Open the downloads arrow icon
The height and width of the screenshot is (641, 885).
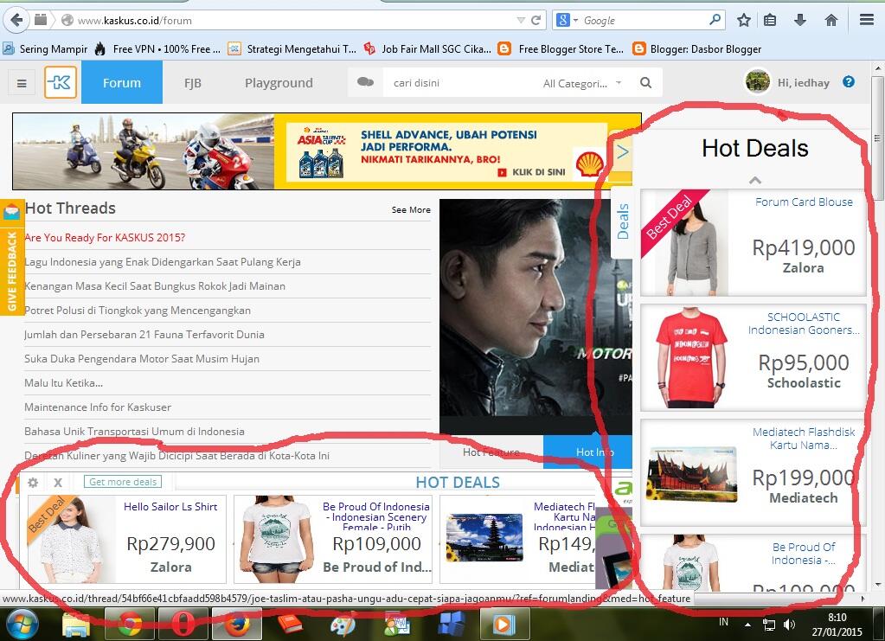click(799, 20)
